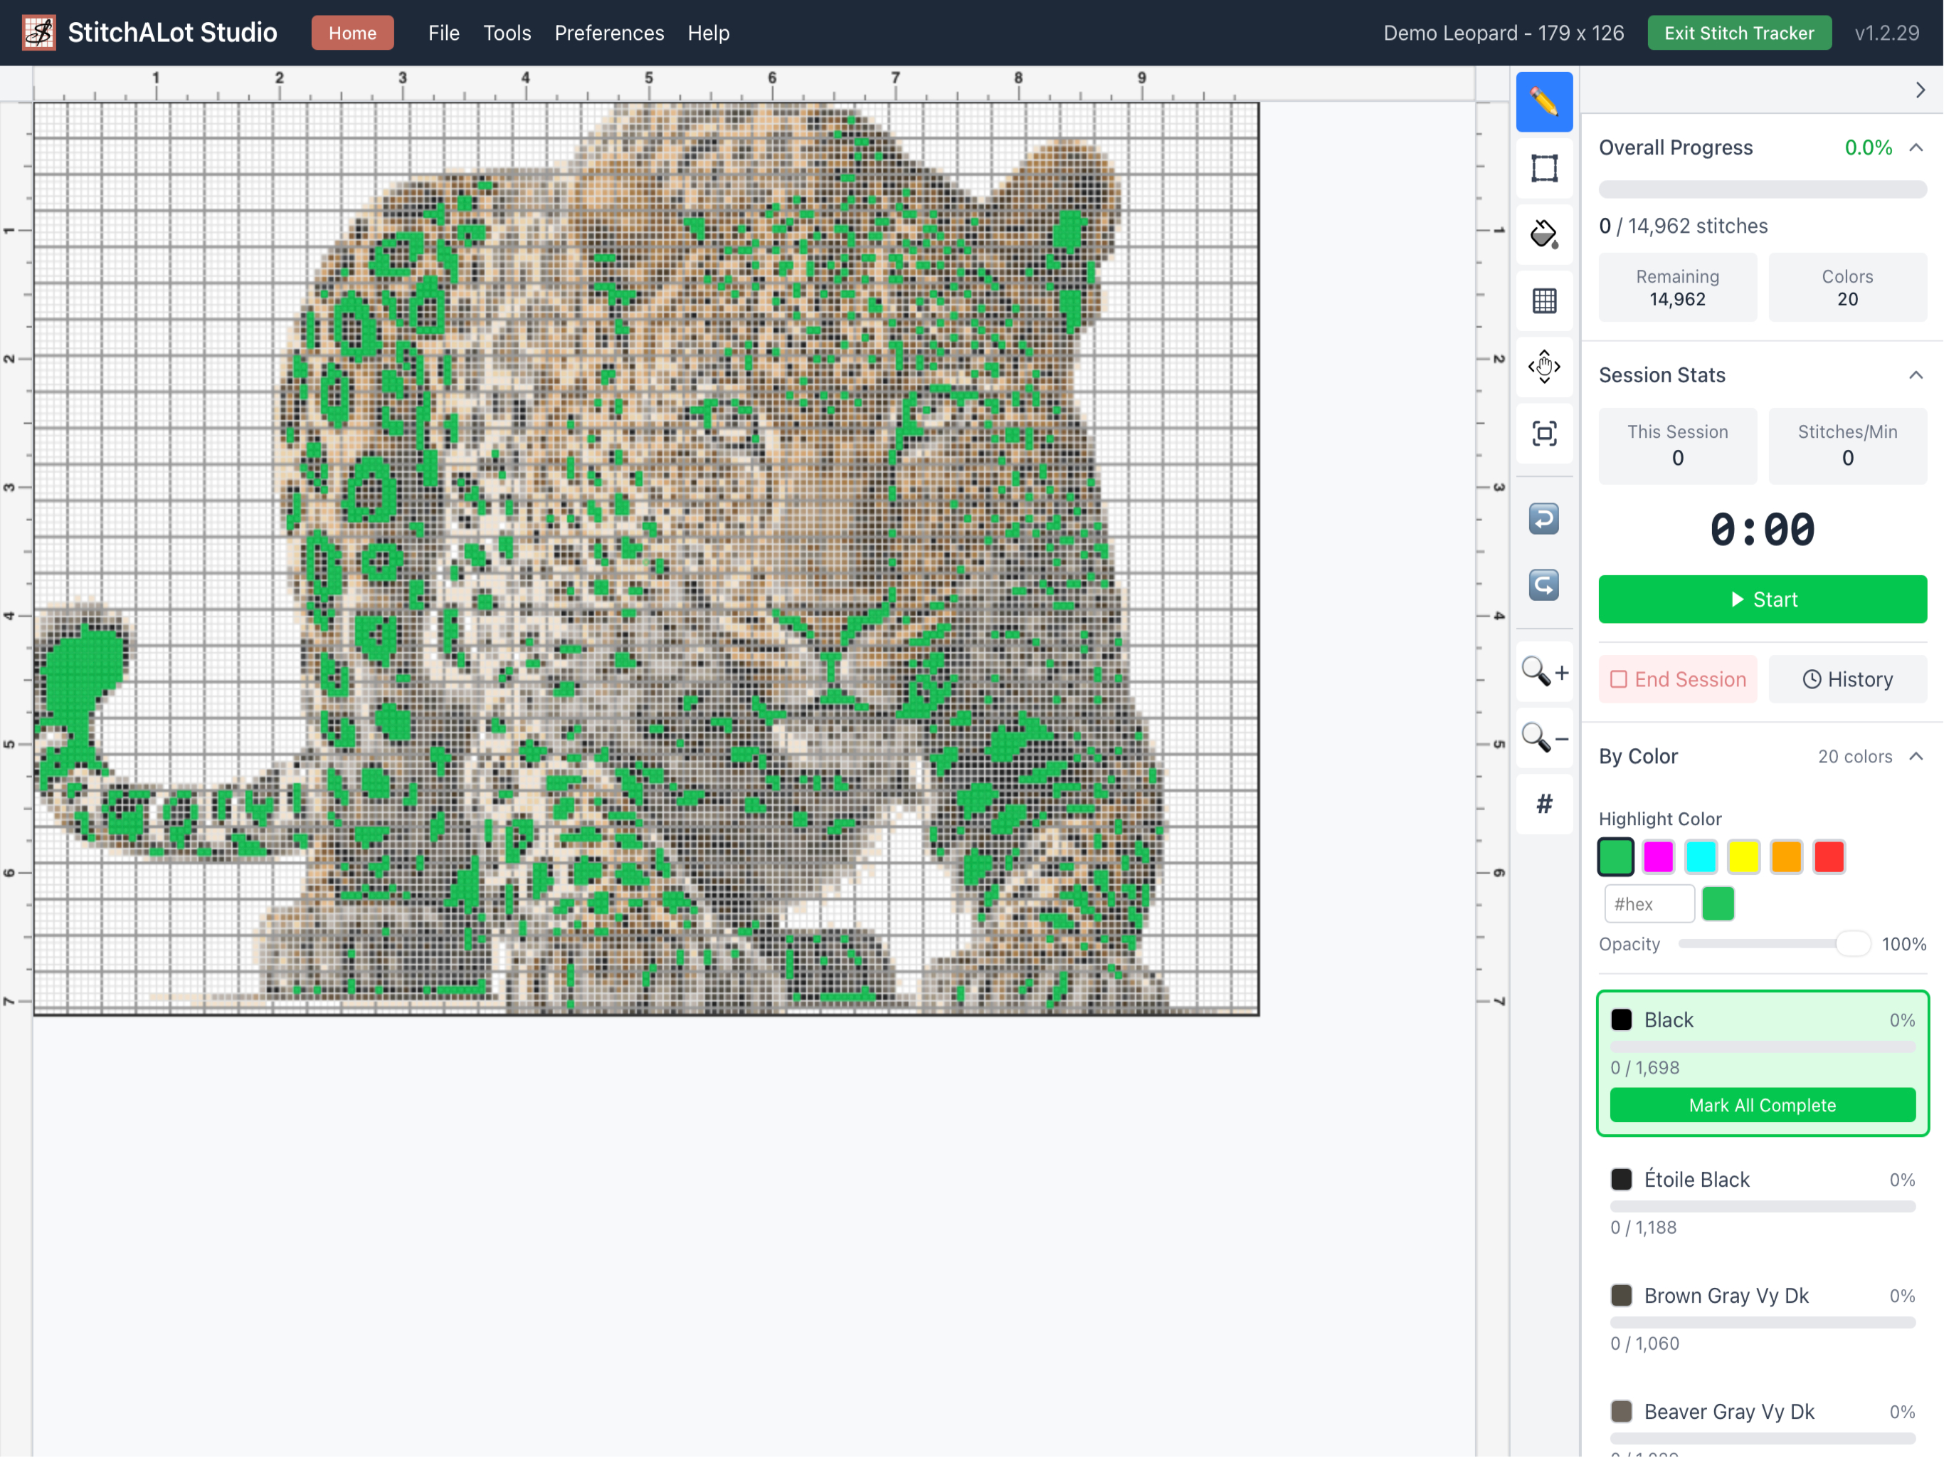This screenshot has width=1944, height=1458.
Task: Toggle the grid display icon
Action: (x=1544, y=300)
